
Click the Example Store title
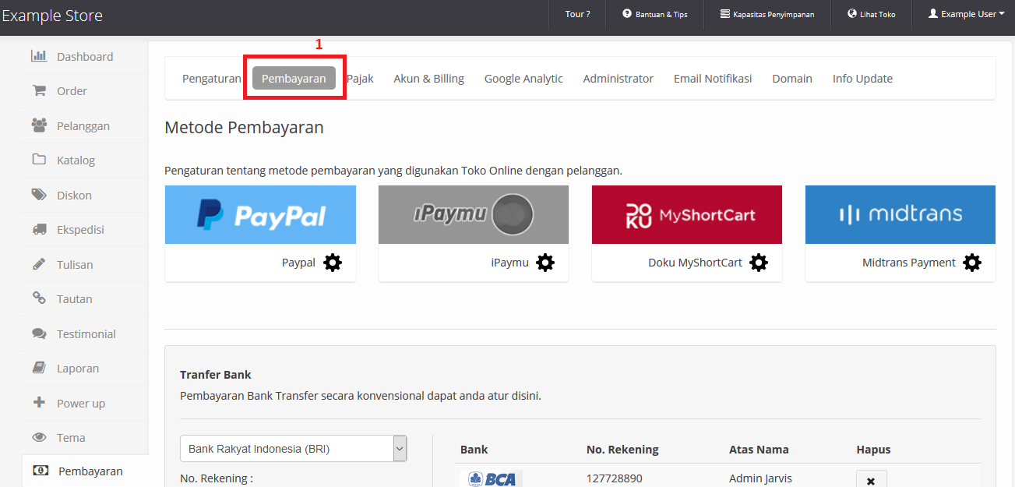pyautogui.click(x=52, y=16)
